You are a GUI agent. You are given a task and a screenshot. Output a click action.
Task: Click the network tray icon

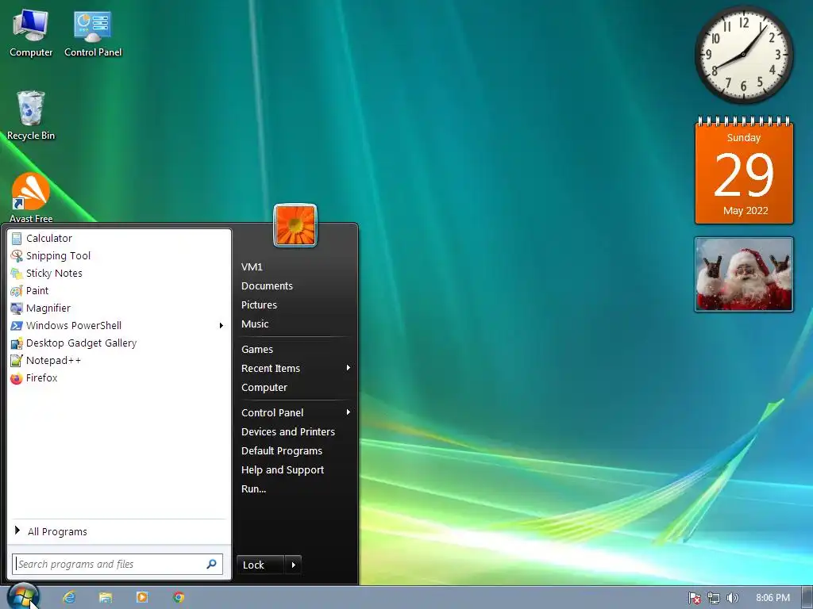pyautogui.click(x=714, y=598)
